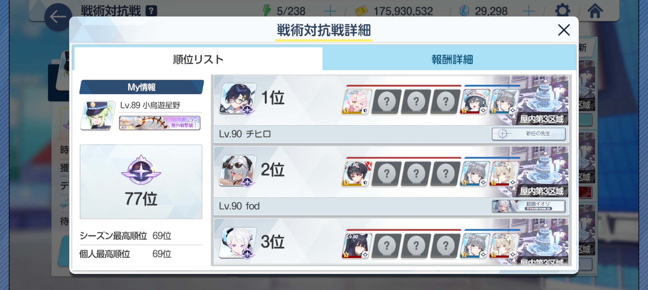
Task: Go back with the round arrow button
Action: point(58,17)
